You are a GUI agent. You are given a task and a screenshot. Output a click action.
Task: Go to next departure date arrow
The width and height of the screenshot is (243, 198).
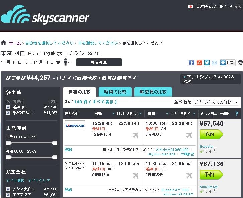141,114
